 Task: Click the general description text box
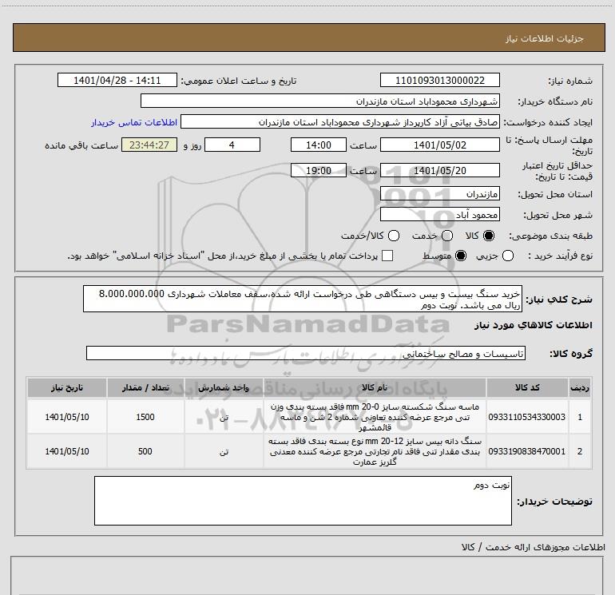click(303, 299)
